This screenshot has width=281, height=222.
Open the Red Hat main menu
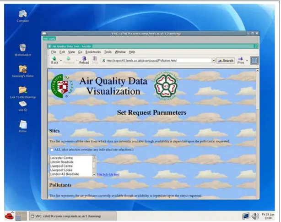(9, 216)
